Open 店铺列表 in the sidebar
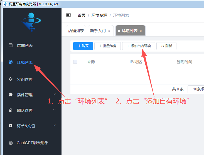 25,45
